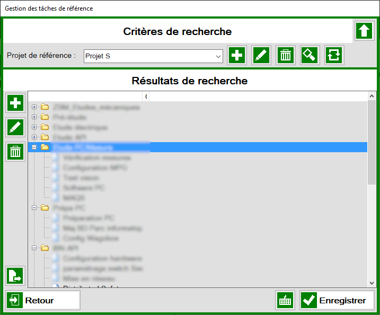
Task: Collapse the BN API folder
Action: (x=34, y=248)
